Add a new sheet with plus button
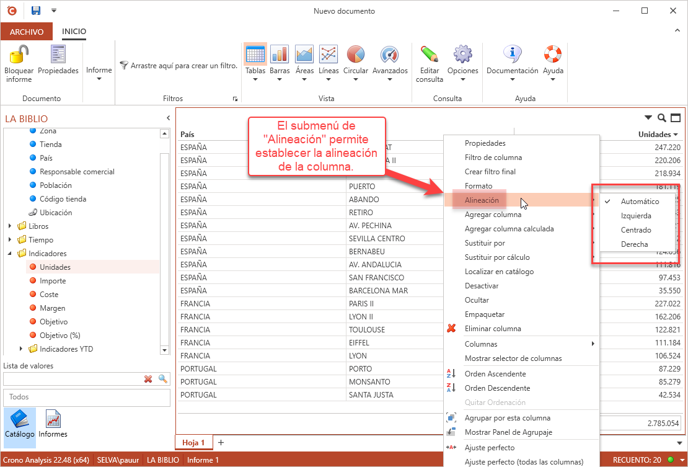This screenshot has height=467, width=688. [221, 442]
